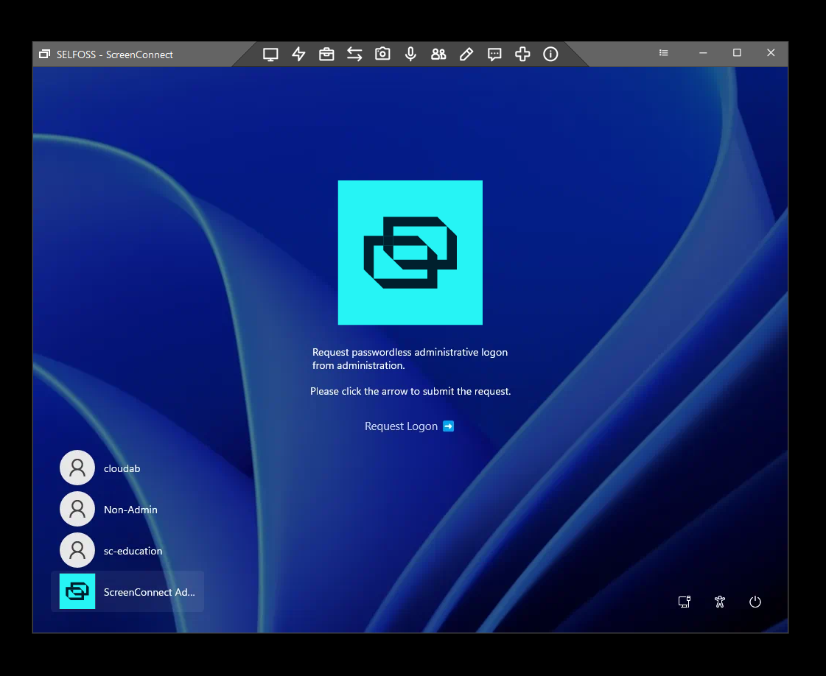Viewport: 826px width, 676px height.
Task: Open the Participants people icon
Action: point(438,54)
